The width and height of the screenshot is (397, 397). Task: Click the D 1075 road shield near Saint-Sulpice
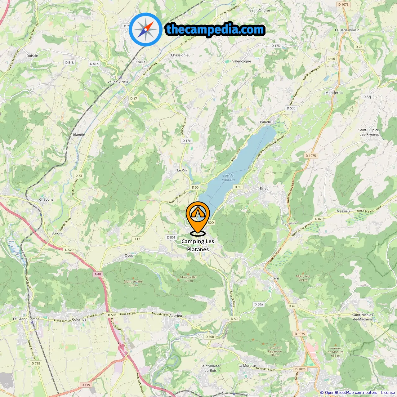[311, 156]
